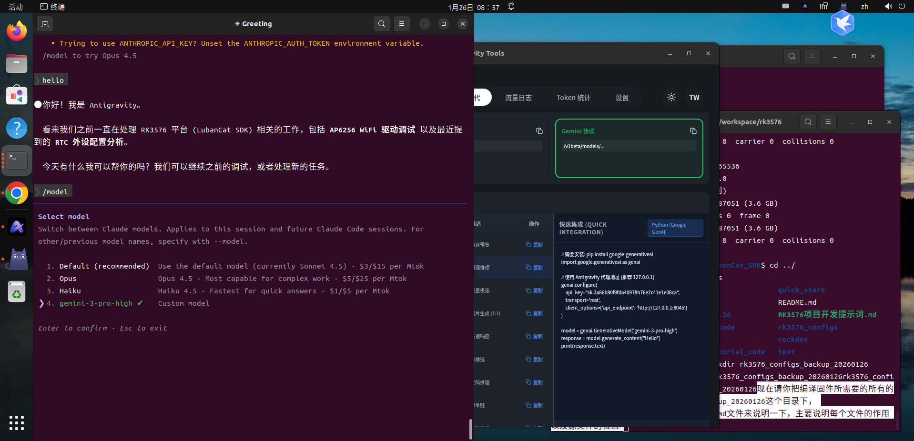Open on-screen keyboard indicator in top bar
Viewport: 914px width, 441px height.
point(786,6)
